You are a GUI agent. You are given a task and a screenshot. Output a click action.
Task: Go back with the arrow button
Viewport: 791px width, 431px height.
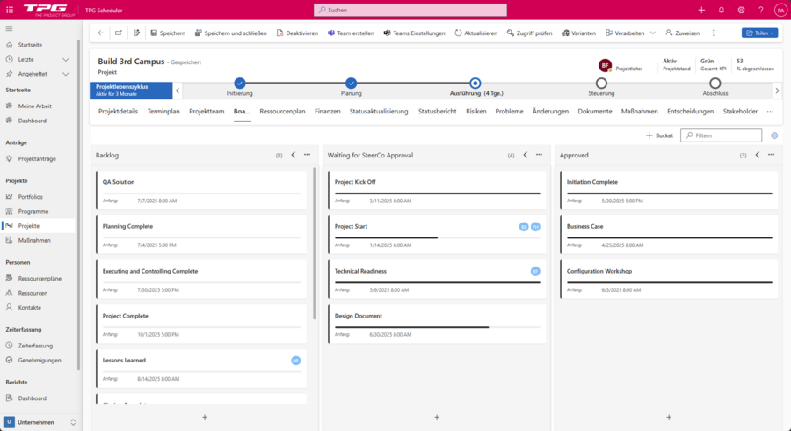tap(101, 33)
